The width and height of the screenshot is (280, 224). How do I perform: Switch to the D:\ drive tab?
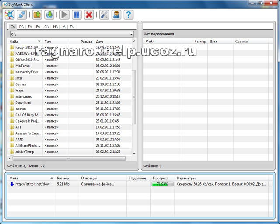(x=21, y=27)
